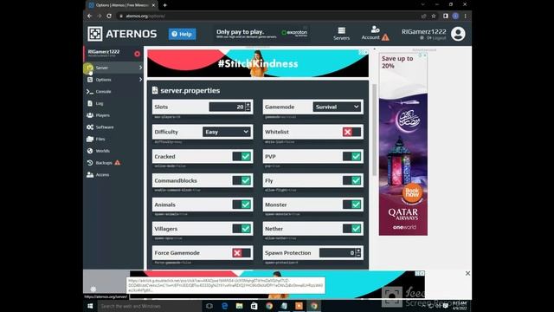Click the blue Help button
Image resolution: width=554 pixels, height=312 pixels.
coord(182,34)
